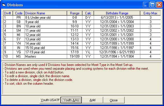Sort by Code column header
The image size is (164, 106).
pyautogui.click(x=19, y=13)
